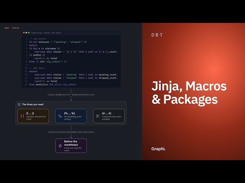The width and height of the screenshot is (245, 183).
Task: Click 'templating, before and after' window title
Action: point(46,33)
